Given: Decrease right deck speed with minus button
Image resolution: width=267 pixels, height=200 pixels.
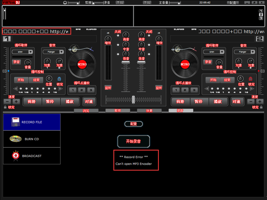Looking at the screenshot, I should pos(251,102).
